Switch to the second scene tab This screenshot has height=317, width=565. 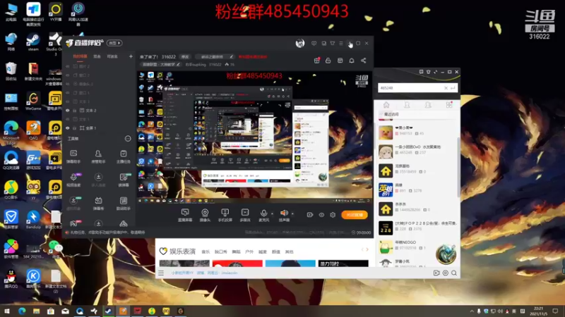coord(97,56)
